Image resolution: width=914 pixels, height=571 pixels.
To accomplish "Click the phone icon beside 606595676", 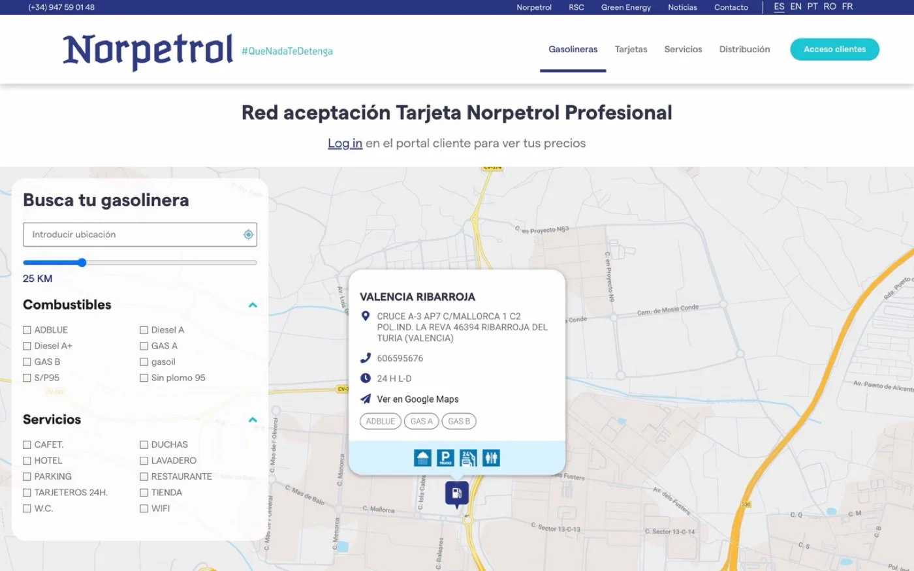I will click(366, 358).
